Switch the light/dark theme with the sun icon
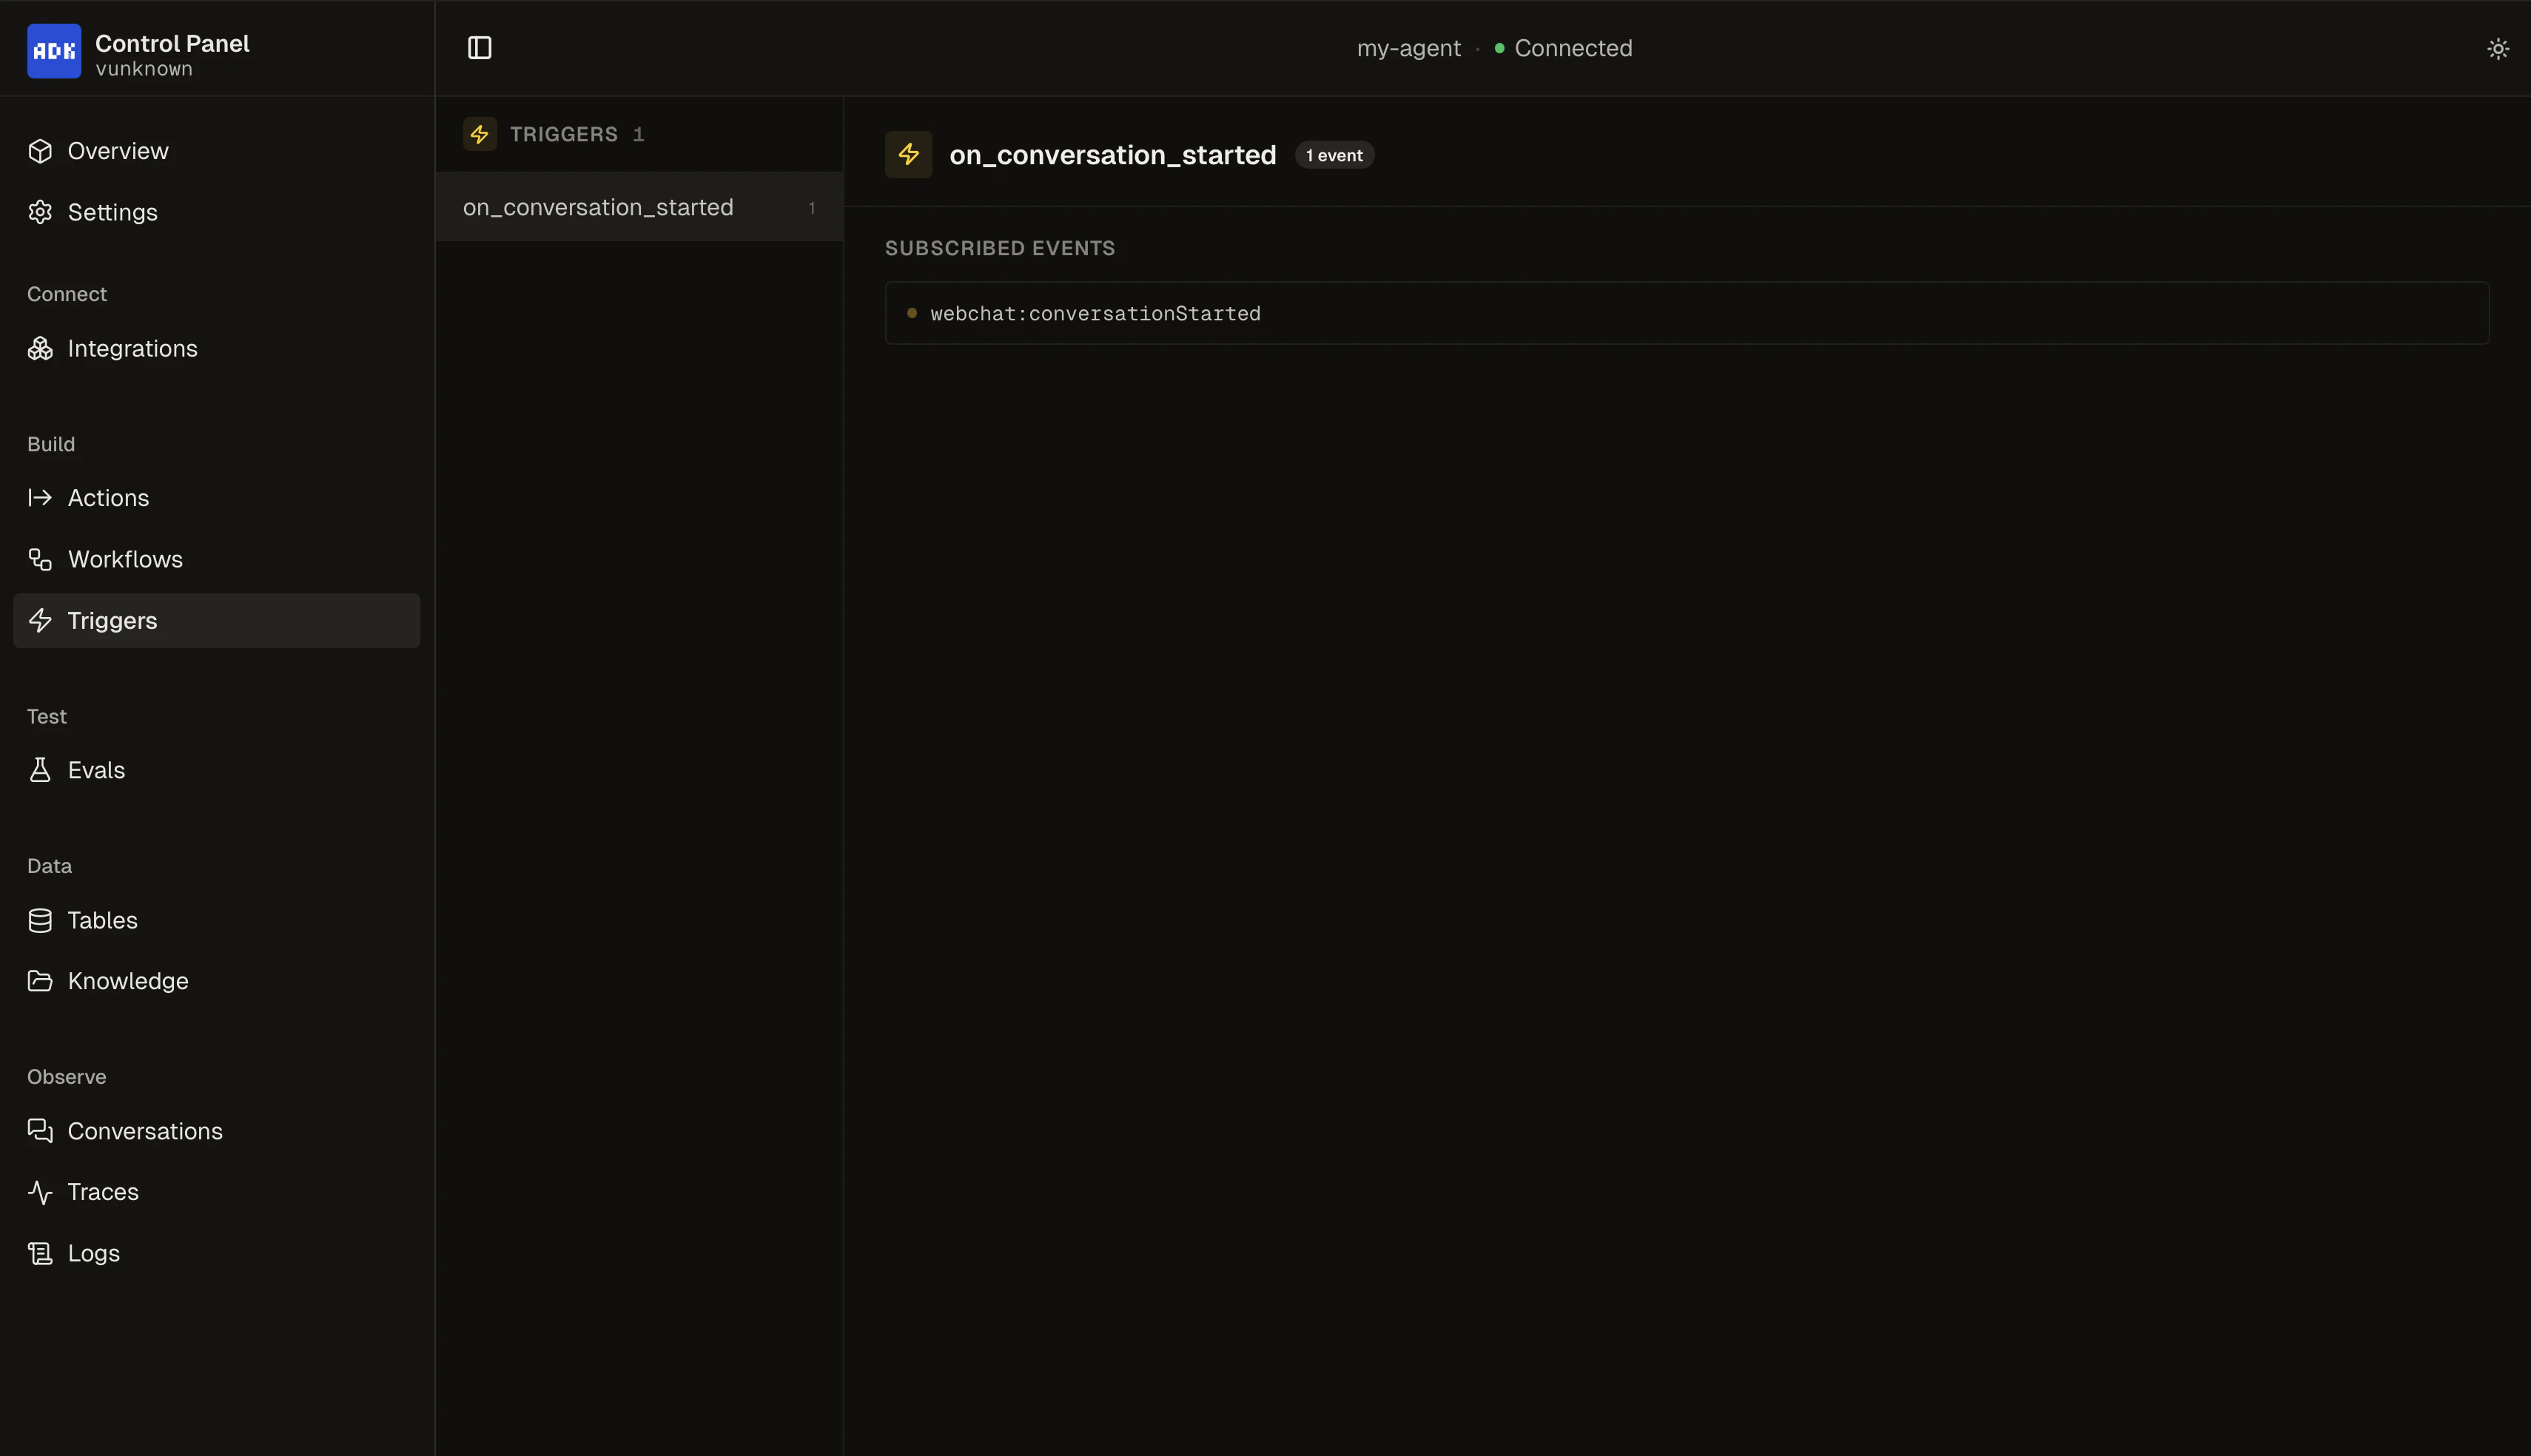This screenshot has width=2531, height=1456. coord(2498,48)
